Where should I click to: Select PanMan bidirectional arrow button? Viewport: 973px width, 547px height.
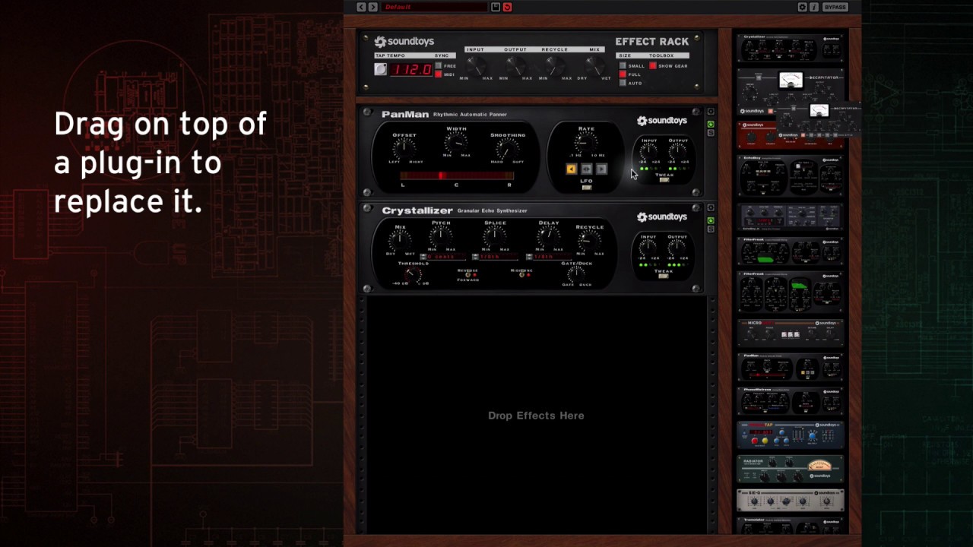[x=586, y=169]
